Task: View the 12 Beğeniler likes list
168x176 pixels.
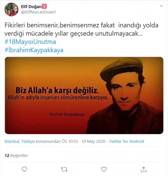Action: (x=16, y=155)
